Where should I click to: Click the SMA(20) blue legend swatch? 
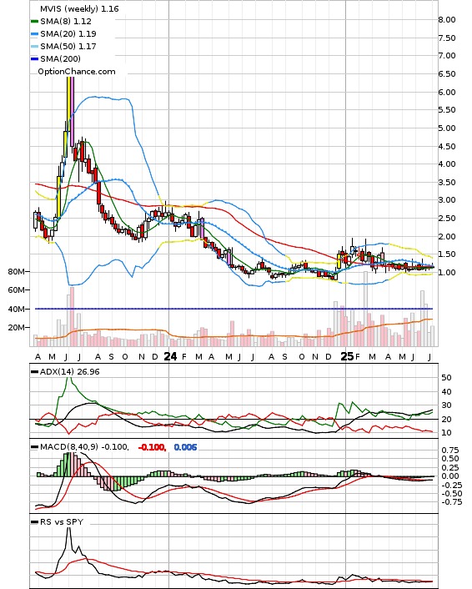click(34, 34)
